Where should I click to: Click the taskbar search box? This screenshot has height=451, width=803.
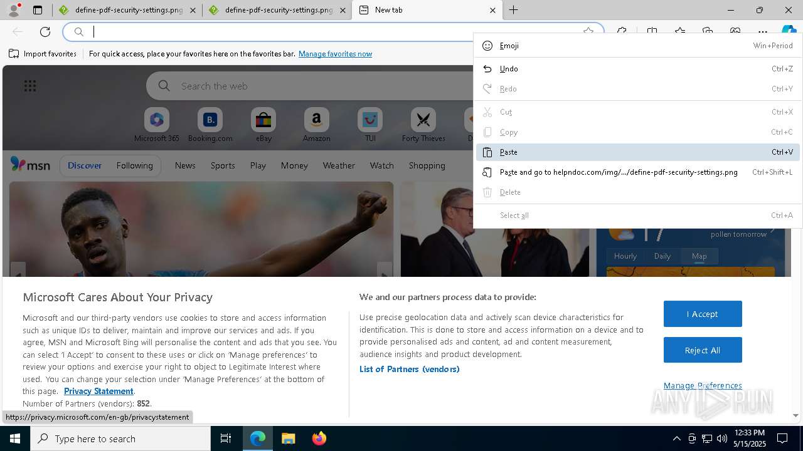[x=120, y=438]
